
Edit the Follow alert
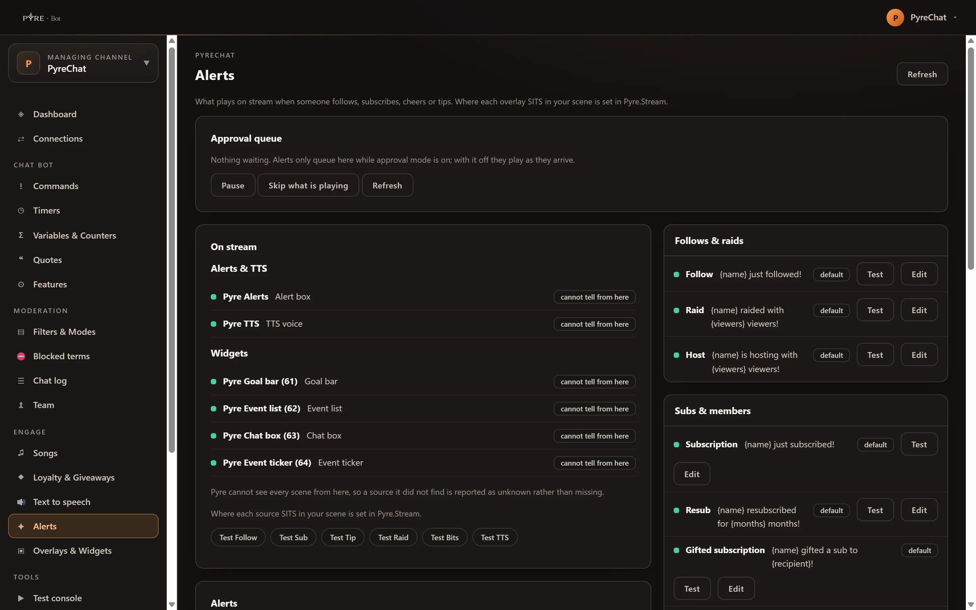(919, 274)
